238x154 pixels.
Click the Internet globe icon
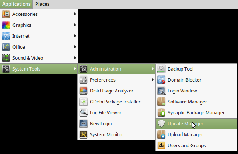click(6, 36)
